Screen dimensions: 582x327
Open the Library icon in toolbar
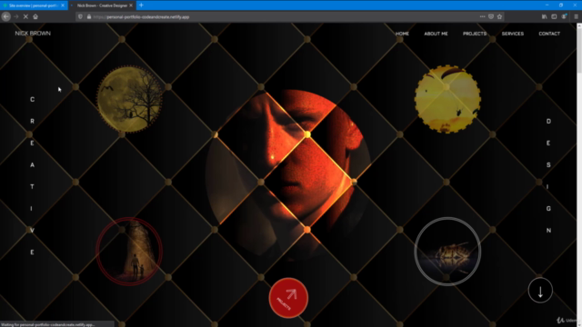click(544, 16)
